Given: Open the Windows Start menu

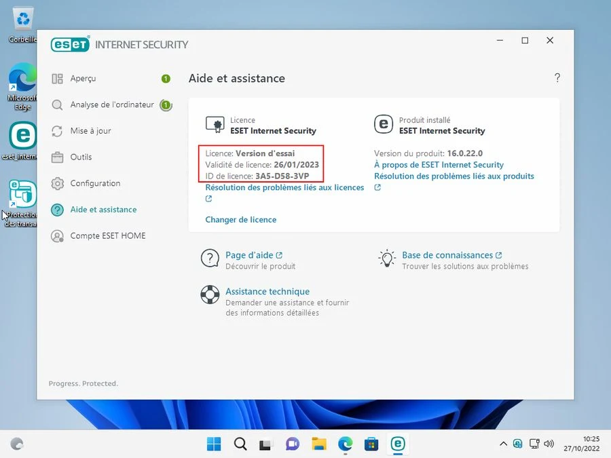Looking at the screenshot, I should coord(214,444).
